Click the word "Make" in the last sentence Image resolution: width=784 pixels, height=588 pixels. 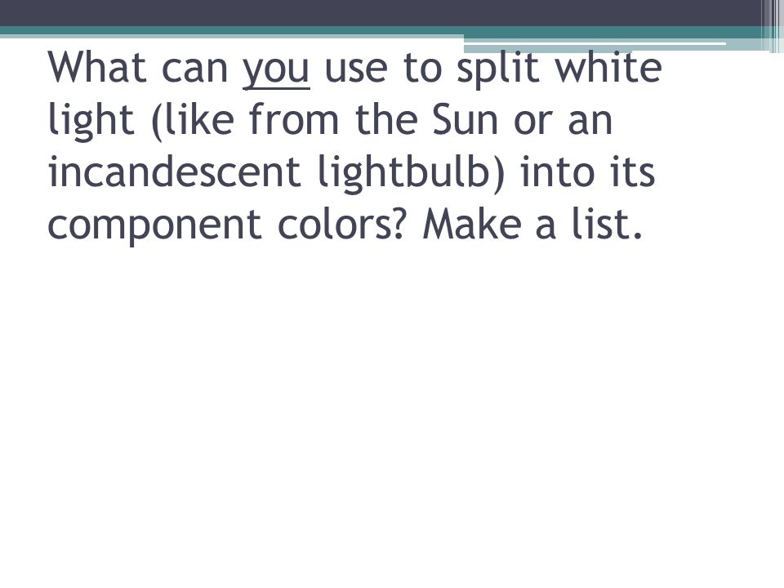coord(472,223)
